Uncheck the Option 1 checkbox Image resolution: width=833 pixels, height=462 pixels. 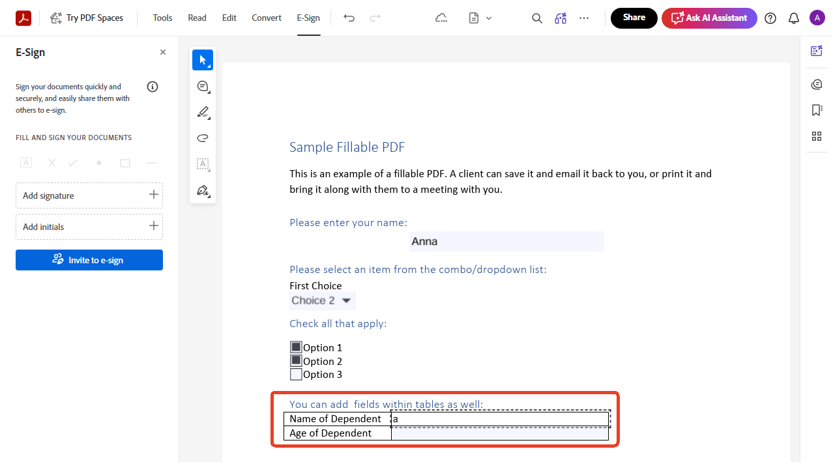click(296, 347)
